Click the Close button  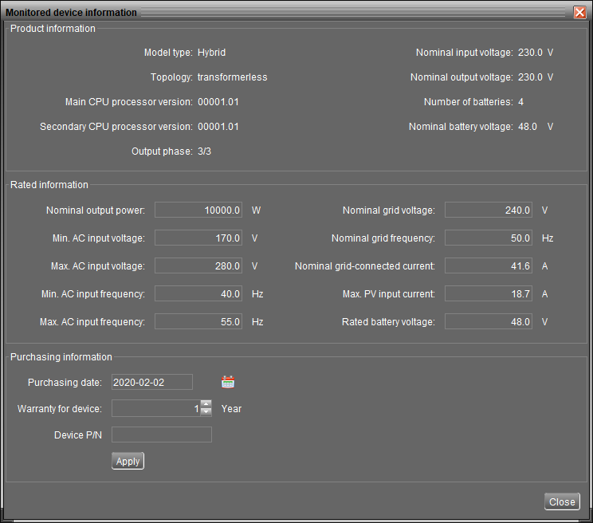click(562, 501)
